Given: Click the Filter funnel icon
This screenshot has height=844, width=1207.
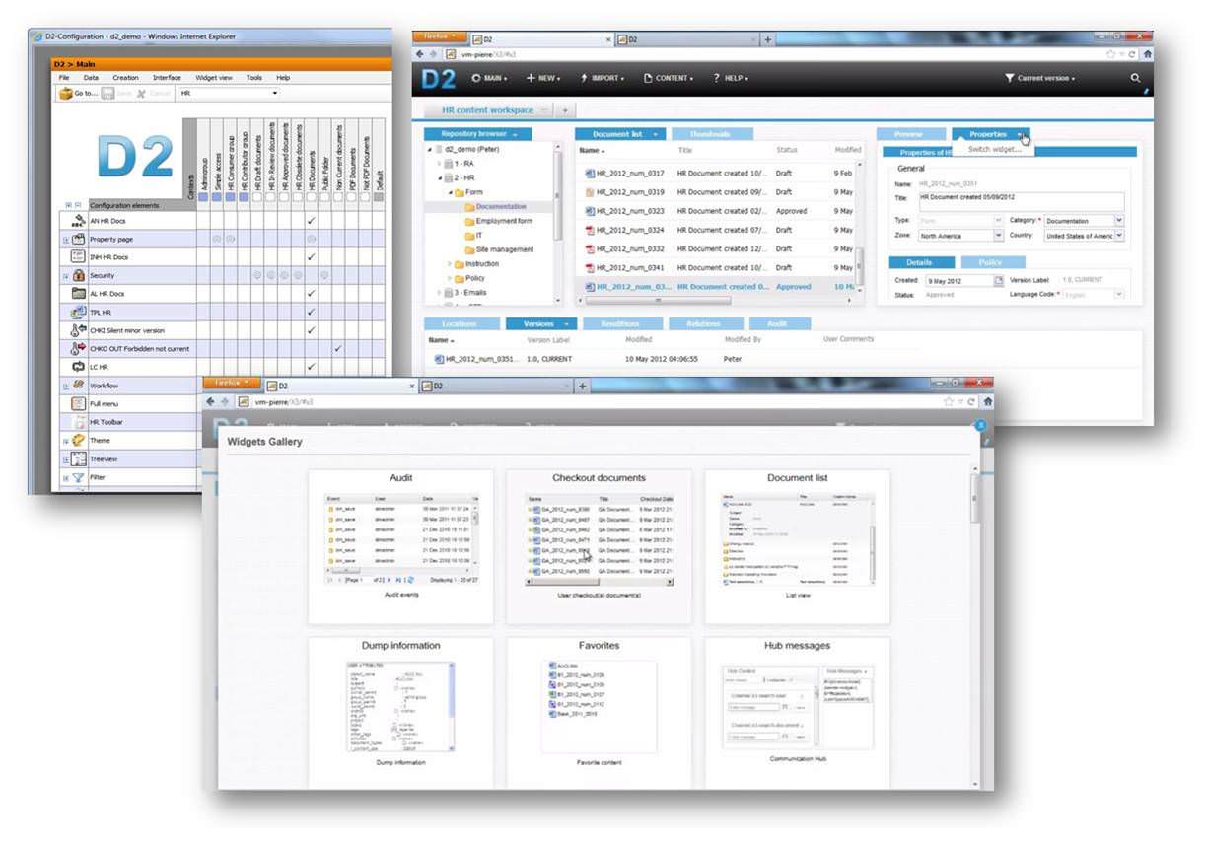Looking at the screenshot, I should [x=78, y=477].
